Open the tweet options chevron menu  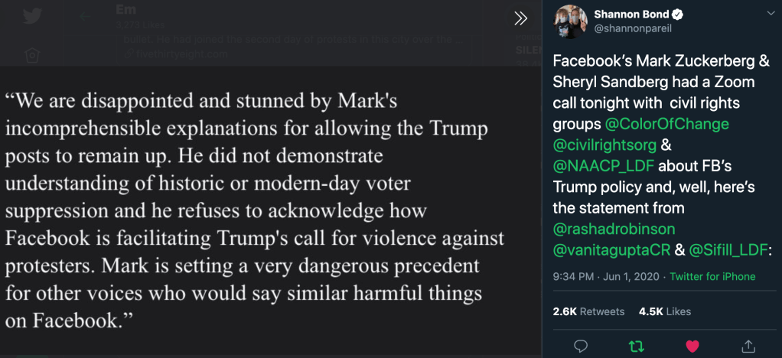tap(769, 14)
